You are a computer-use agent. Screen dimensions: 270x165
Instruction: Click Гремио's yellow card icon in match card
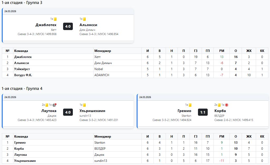[190, 105]
